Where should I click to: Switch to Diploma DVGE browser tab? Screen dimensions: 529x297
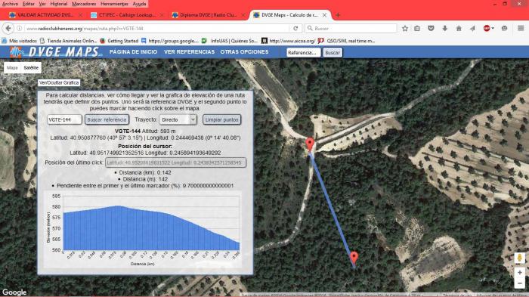click(x=208, y=15)
